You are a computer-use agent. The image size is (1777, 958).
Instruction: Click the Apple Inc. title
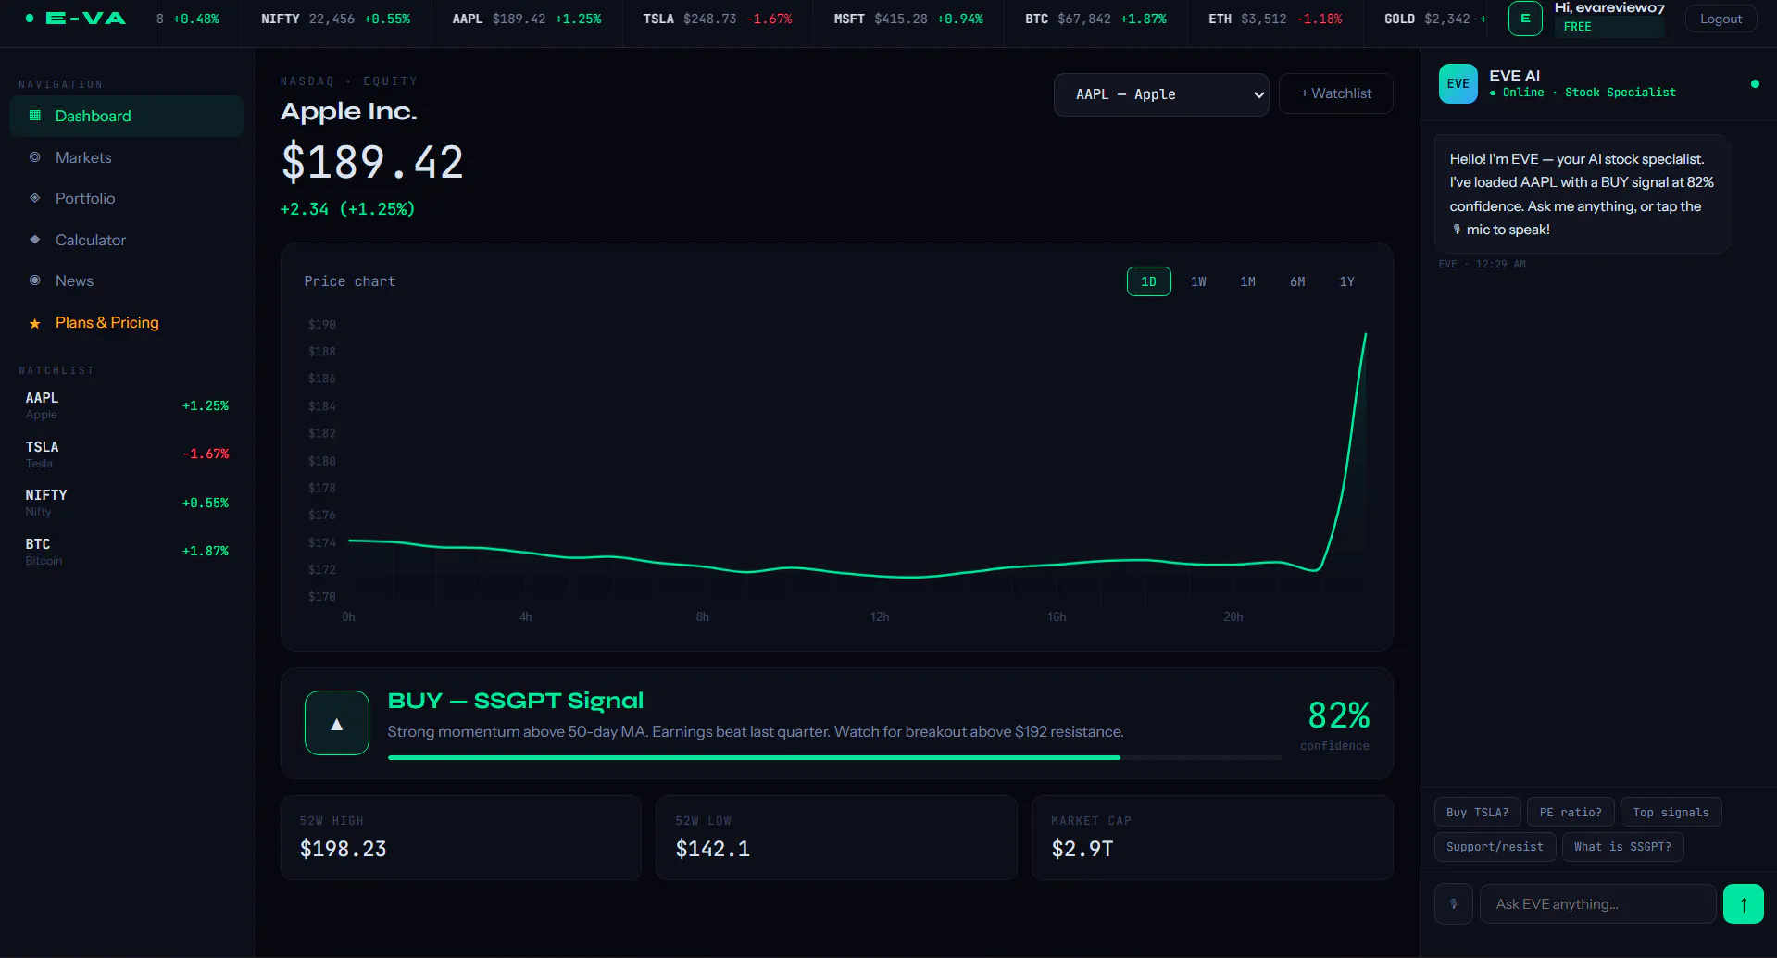pos(349,111)
